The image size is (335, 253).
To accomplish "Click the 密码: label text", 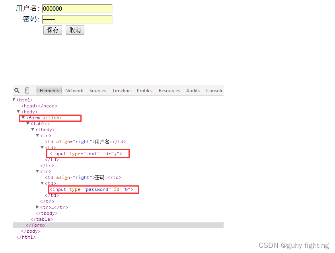I will [x=31, y=19].
